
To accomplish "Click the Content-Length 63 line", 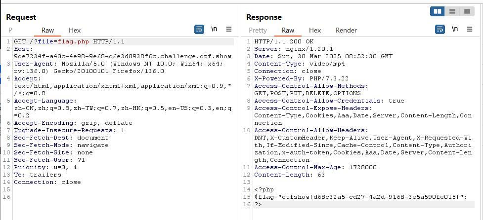I will [x=290, y=175].
